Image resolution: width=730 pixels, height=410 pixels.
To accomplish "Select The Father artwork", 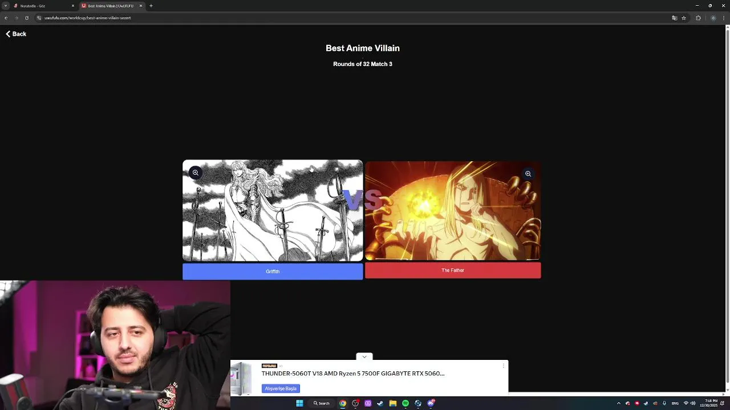I will click(453, 211).
